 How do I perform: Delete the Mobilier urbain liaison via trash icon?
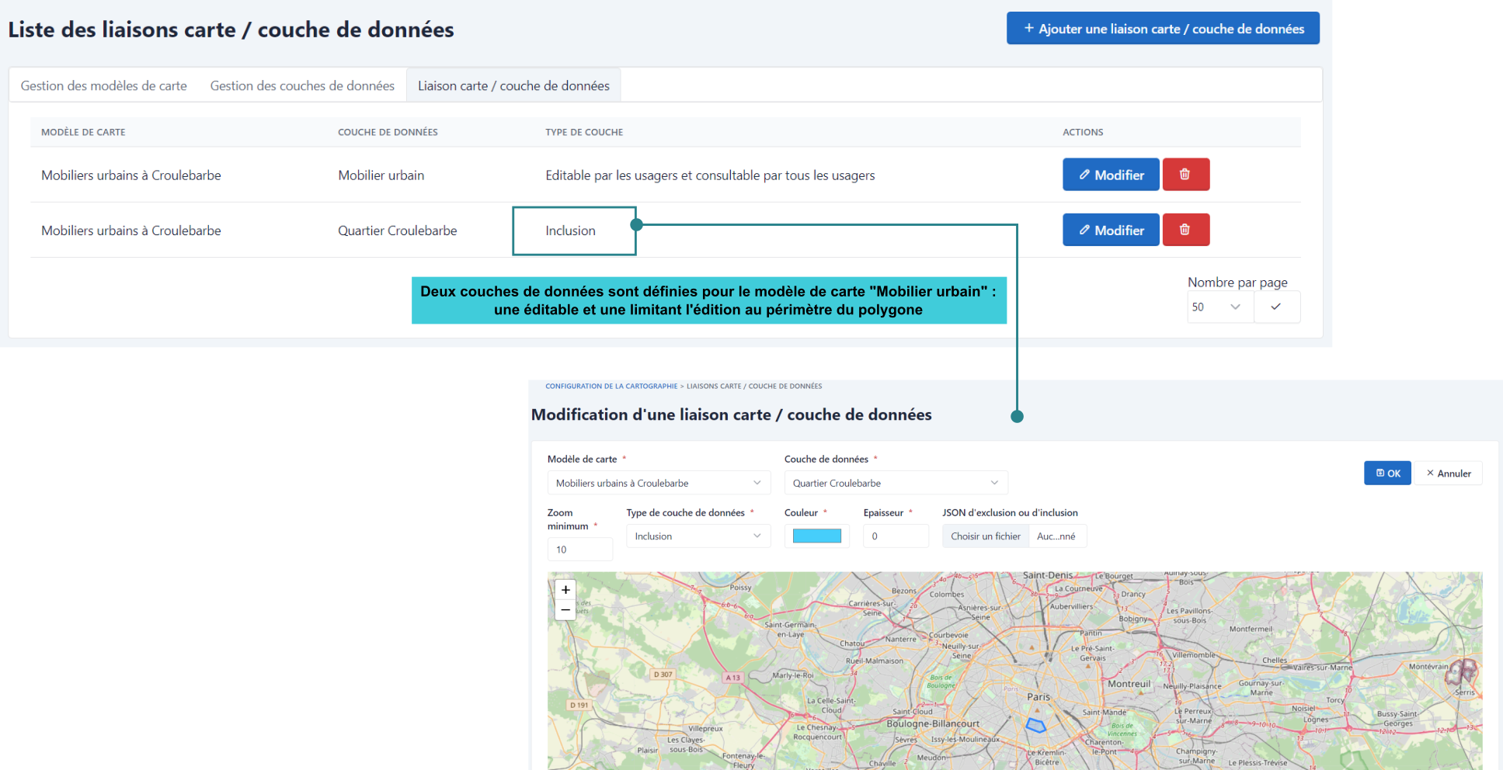point(1186,174)
